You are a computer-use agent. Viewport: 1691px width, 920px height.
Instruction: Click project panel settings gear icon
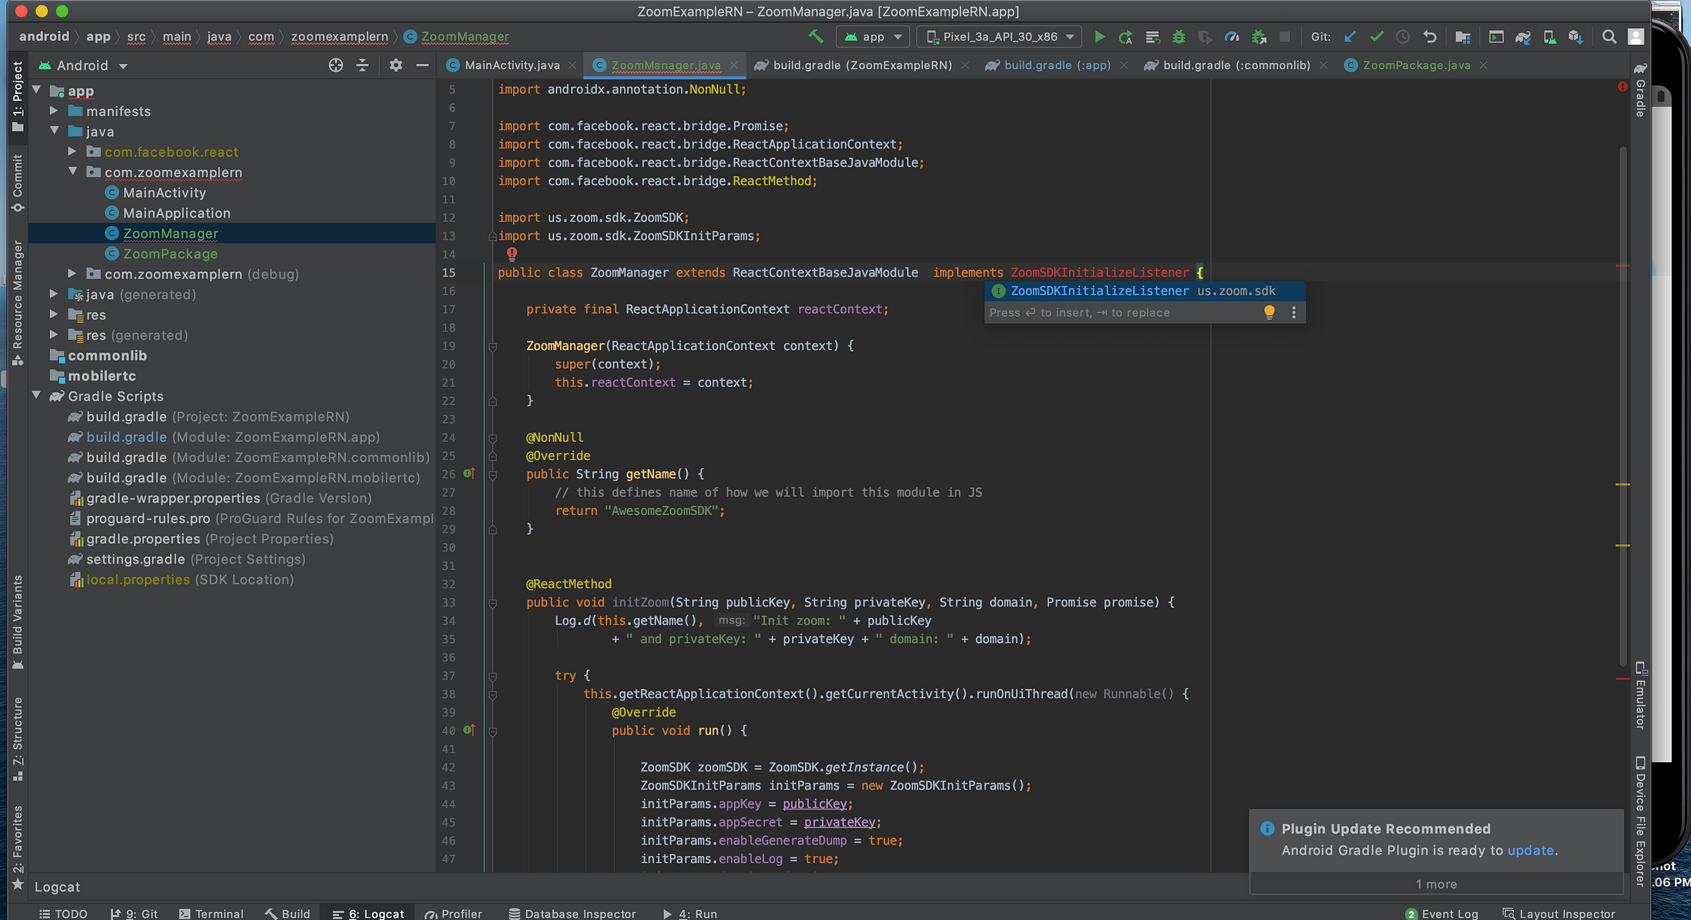(395, 66)
